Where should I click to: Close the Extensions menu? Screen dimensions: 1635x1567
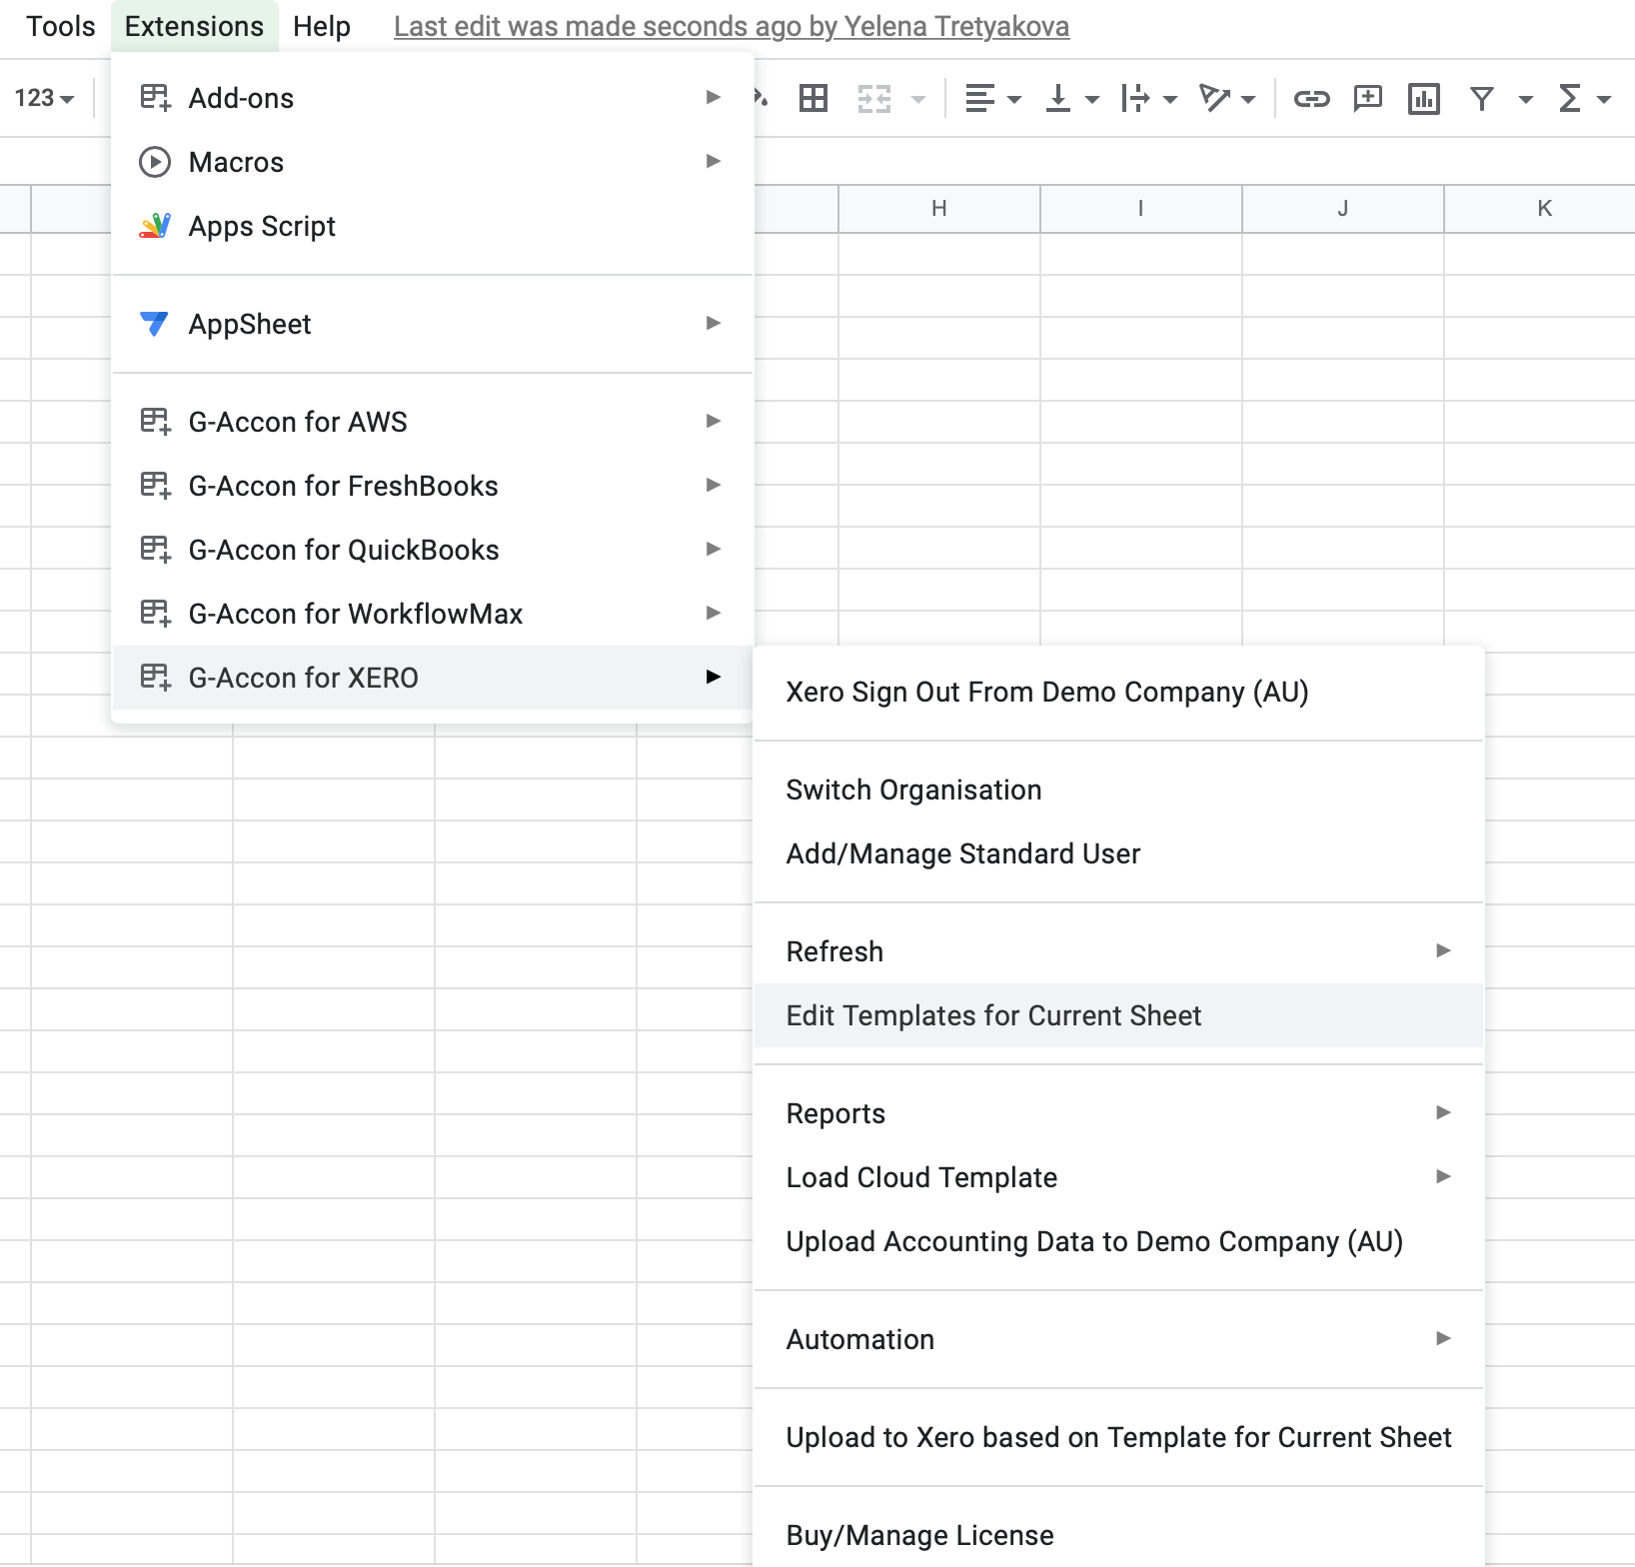click(x=194, y=26)
